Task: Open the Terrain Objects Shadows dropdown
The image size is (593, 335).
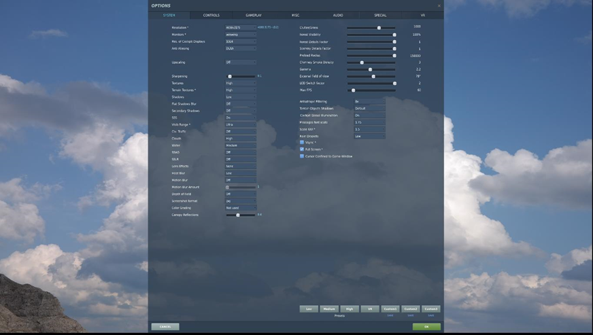Action: [369, 109]
